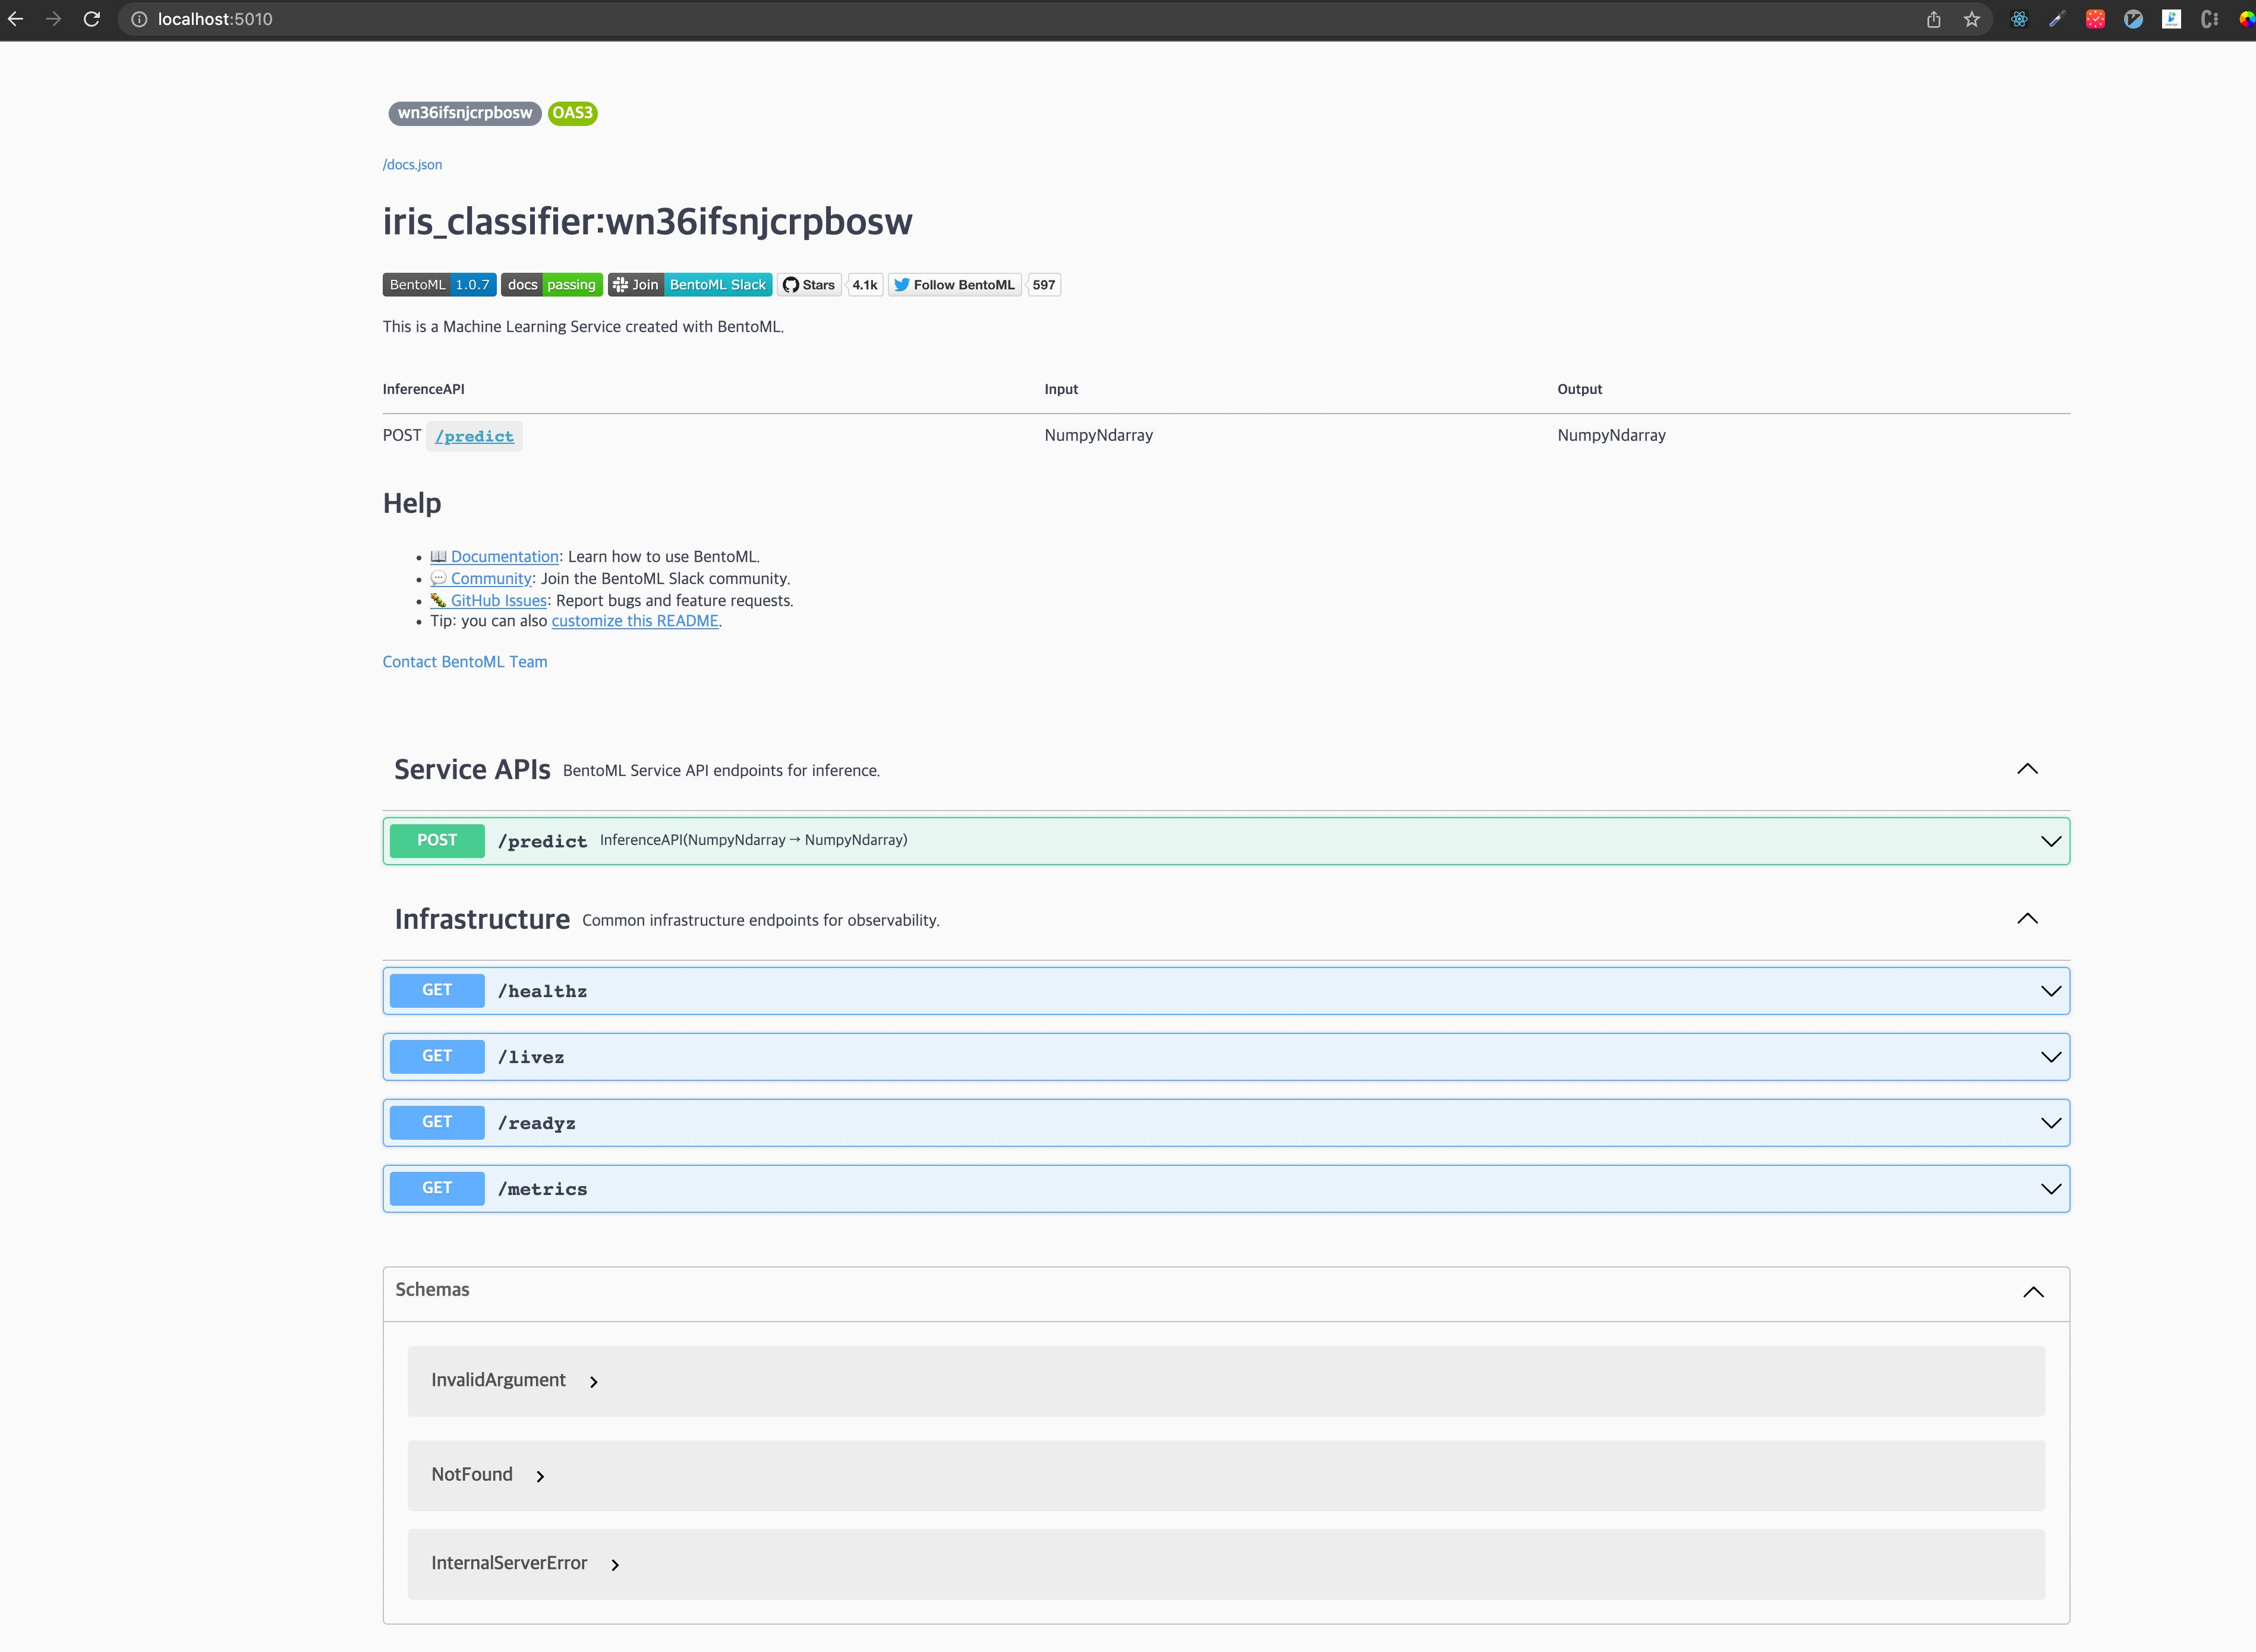Click the /healthz endpoint path
This screenshot has height=1652, width=2256.
click(543, 991)
